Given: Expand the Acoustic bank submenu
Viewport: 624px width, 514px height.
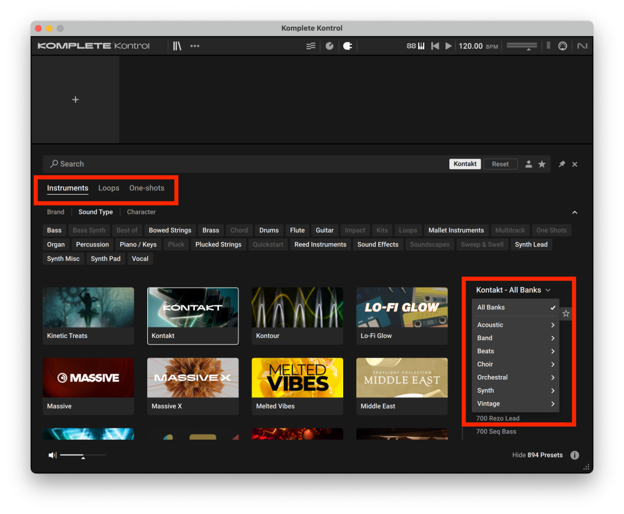Looking at the screenshot, I should point(516,325).
